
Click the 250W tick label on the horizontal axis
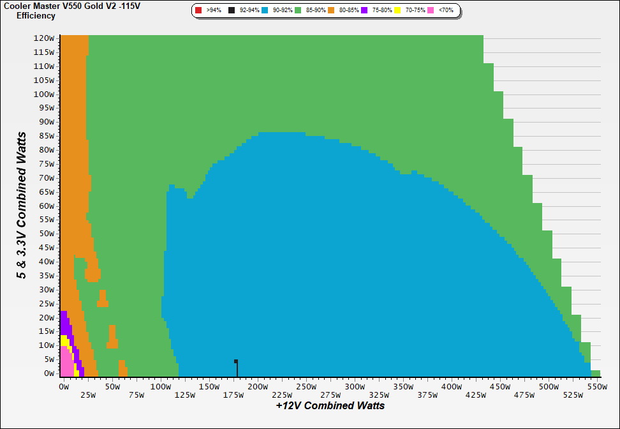[x=306, y=387]
